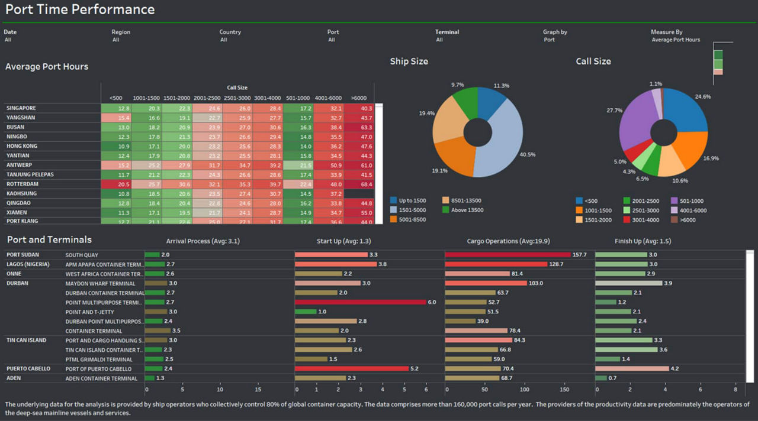Click the 157.7 Cargo Operations bar for South Quay
Viewport: 758px width, 421px height.
pyautogui.click(x=508, y=255)
